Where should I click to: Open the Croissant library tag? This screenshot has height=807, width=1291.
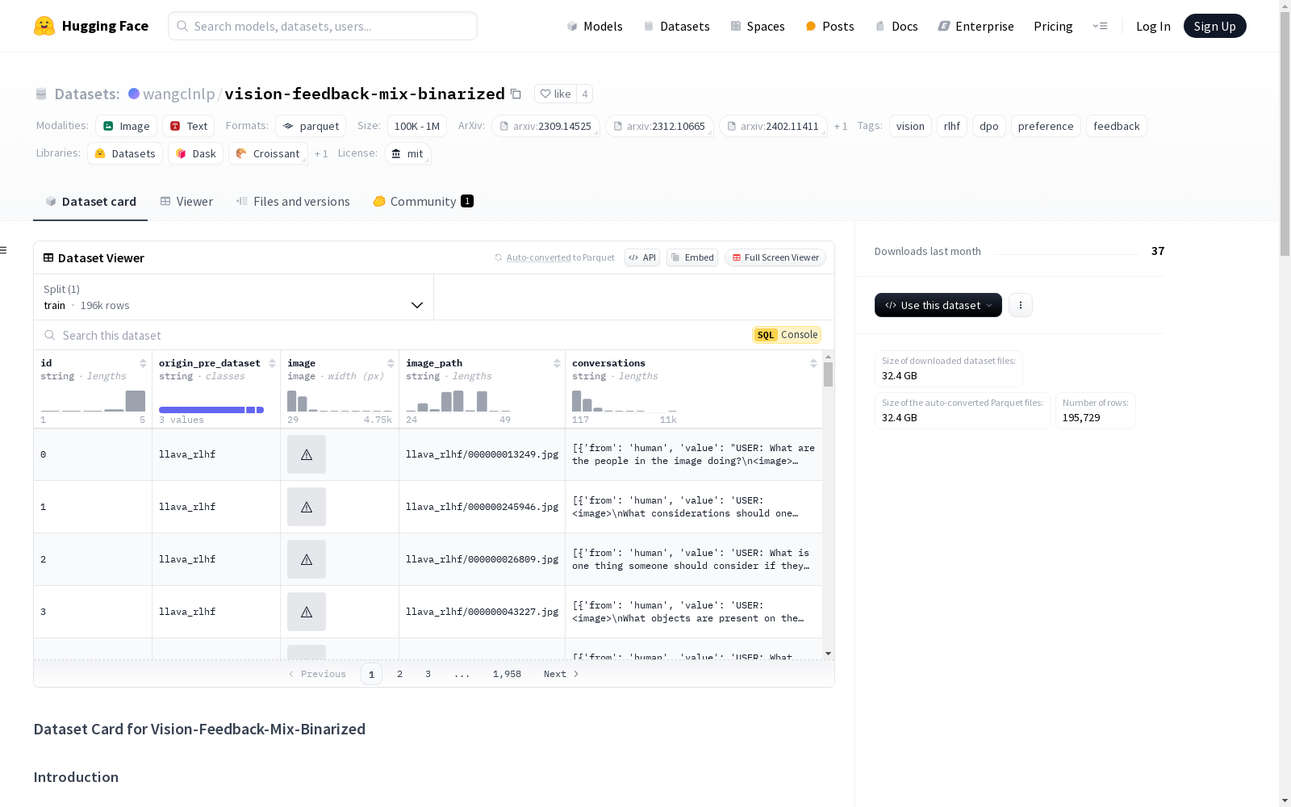[x=268, y=153]
